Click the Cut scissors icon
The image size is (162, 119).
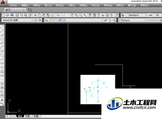(x=35, y=15)
